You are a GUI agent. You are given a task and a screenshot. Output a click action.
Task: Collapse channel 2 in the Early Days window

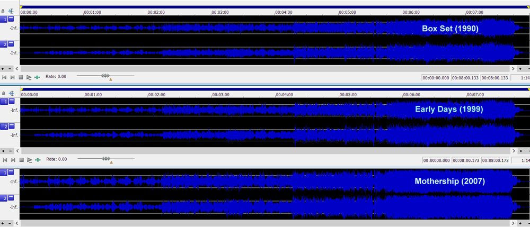point(11,126)
